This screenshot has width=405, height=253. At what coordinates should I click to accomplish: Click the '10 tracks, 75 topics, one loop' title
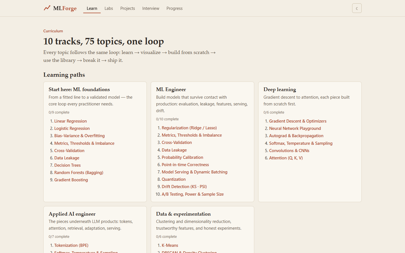(x=103, y=41)
